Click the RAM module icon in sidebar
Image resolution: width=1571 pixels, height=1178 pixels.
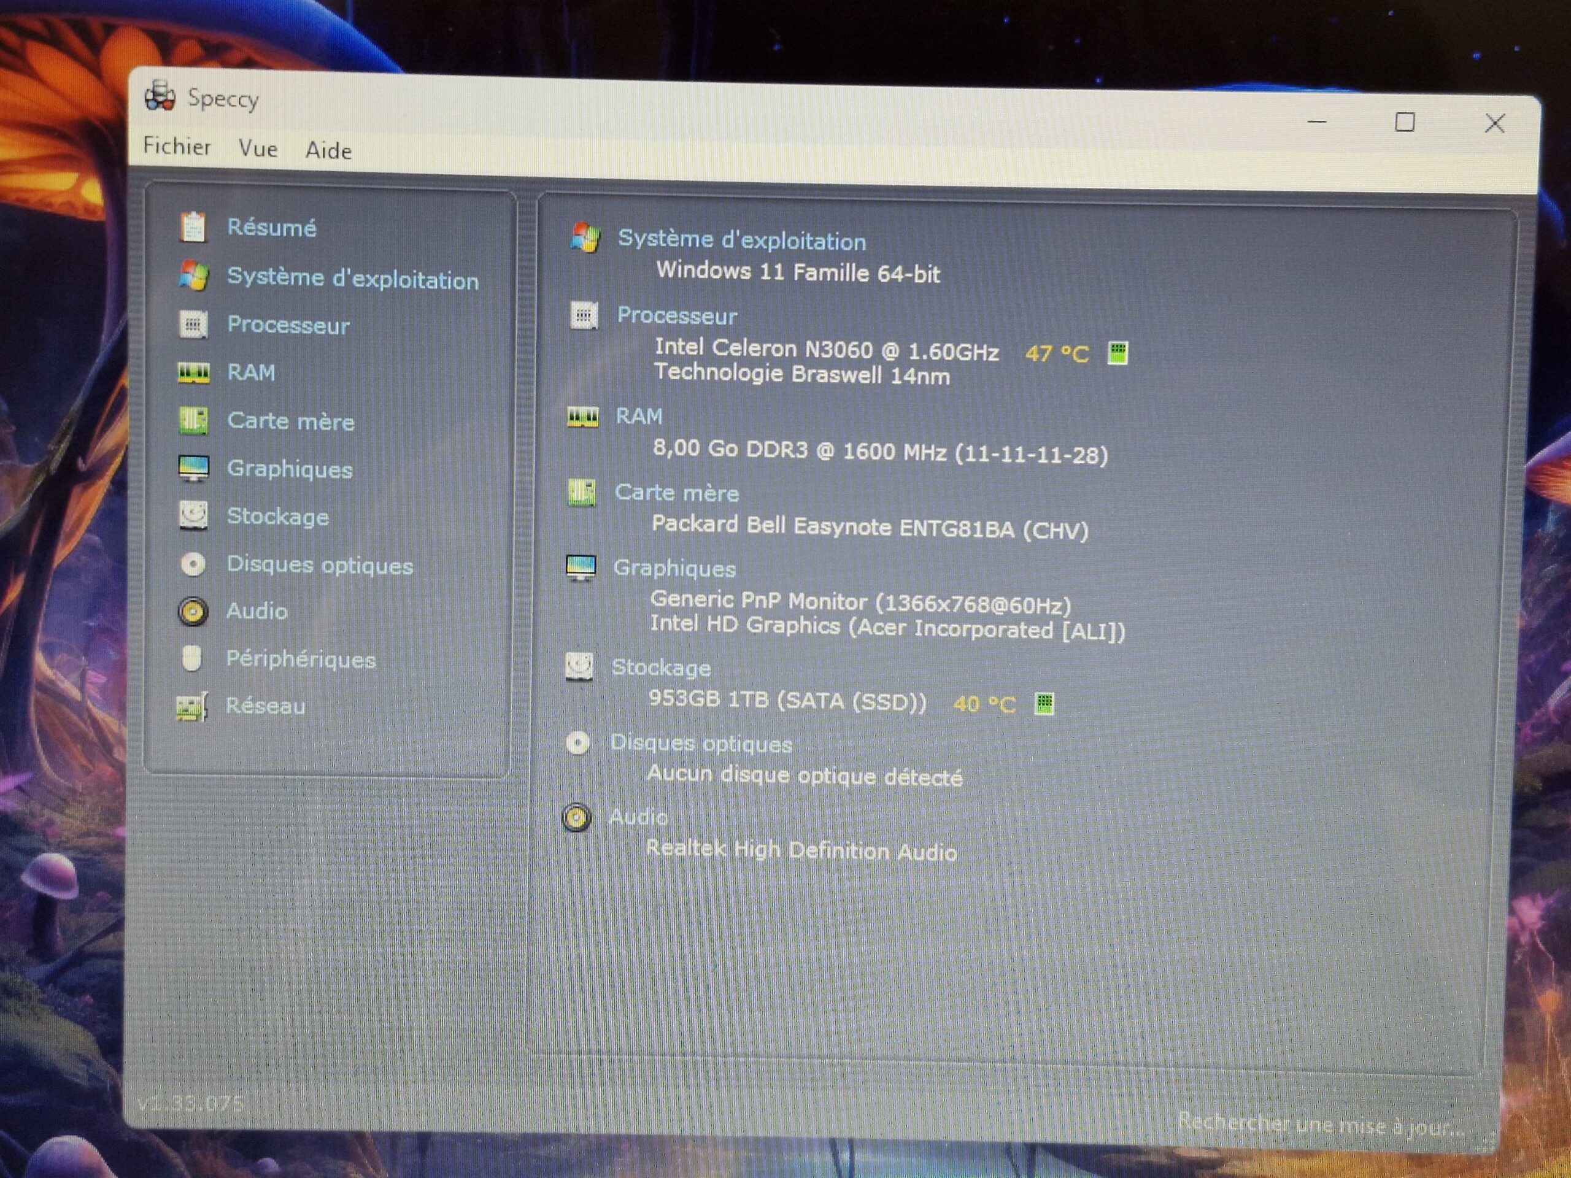click(193, 372)
